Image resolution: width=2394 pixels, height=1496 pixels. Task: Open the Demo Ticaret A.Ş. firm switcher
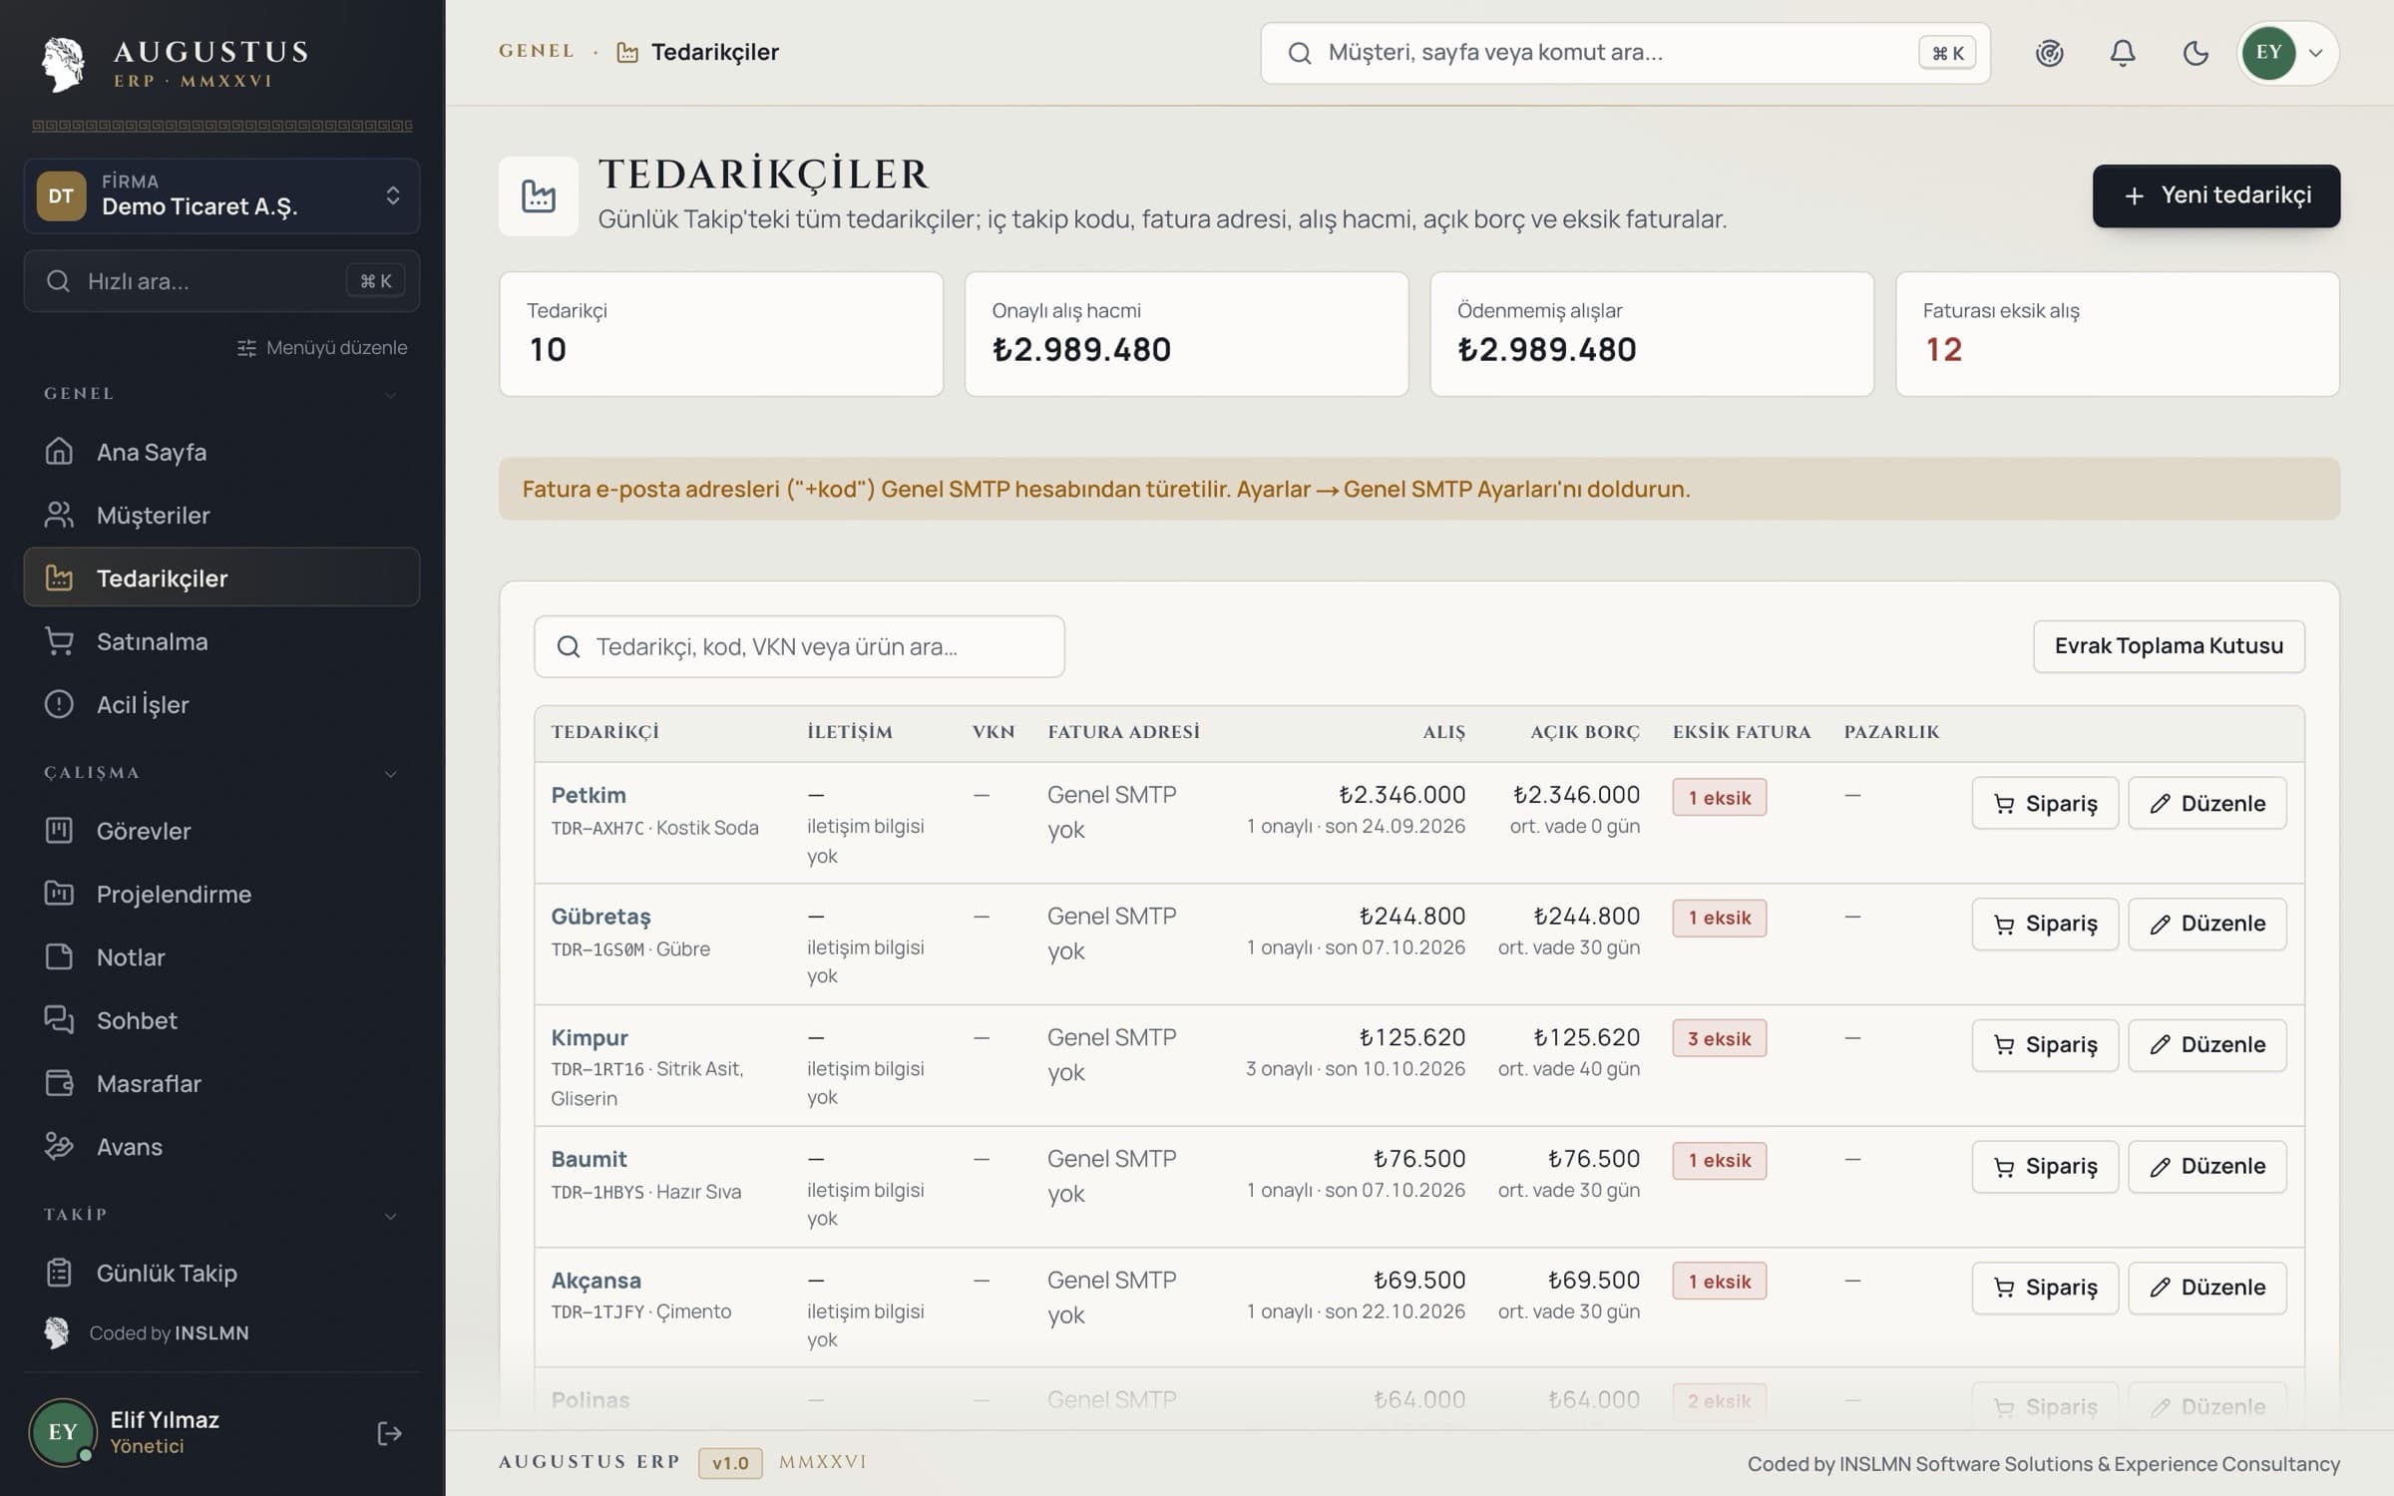[x=221, y=195]
